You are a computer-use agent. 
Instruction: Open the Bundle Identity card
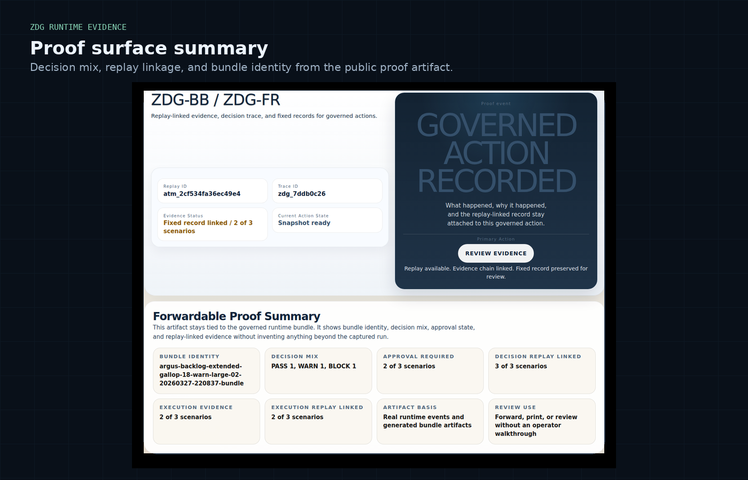[x=206, y=371]
